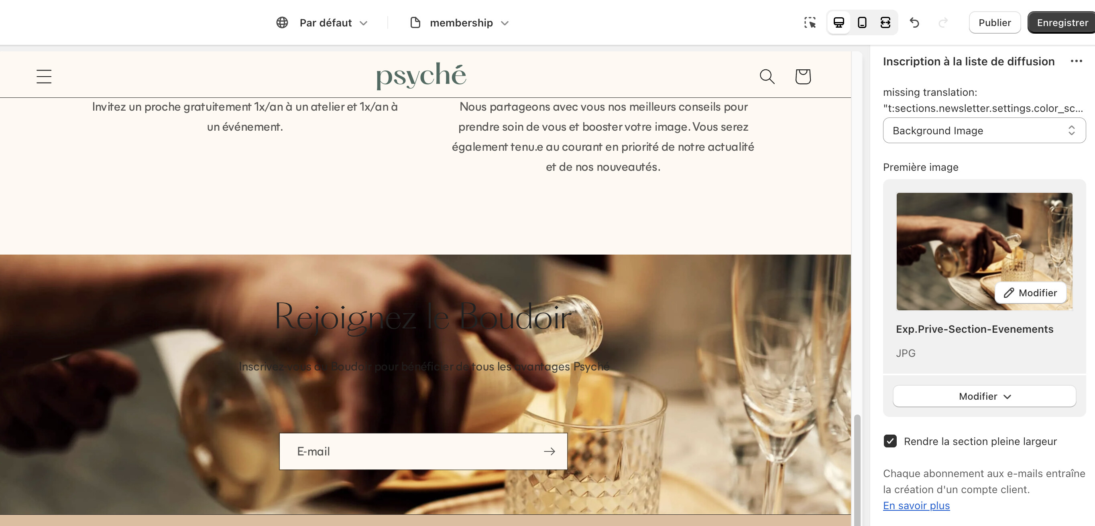1095x526 pixels.
Task: Expand the Modifier dropdown below the image
Action: point(984,396)
